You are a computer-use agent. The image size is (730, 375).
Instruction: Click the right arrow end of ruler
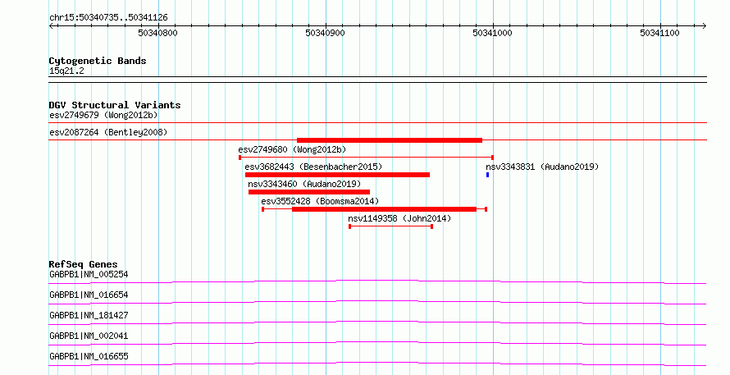pyautogui.click(x=704, y=26)
